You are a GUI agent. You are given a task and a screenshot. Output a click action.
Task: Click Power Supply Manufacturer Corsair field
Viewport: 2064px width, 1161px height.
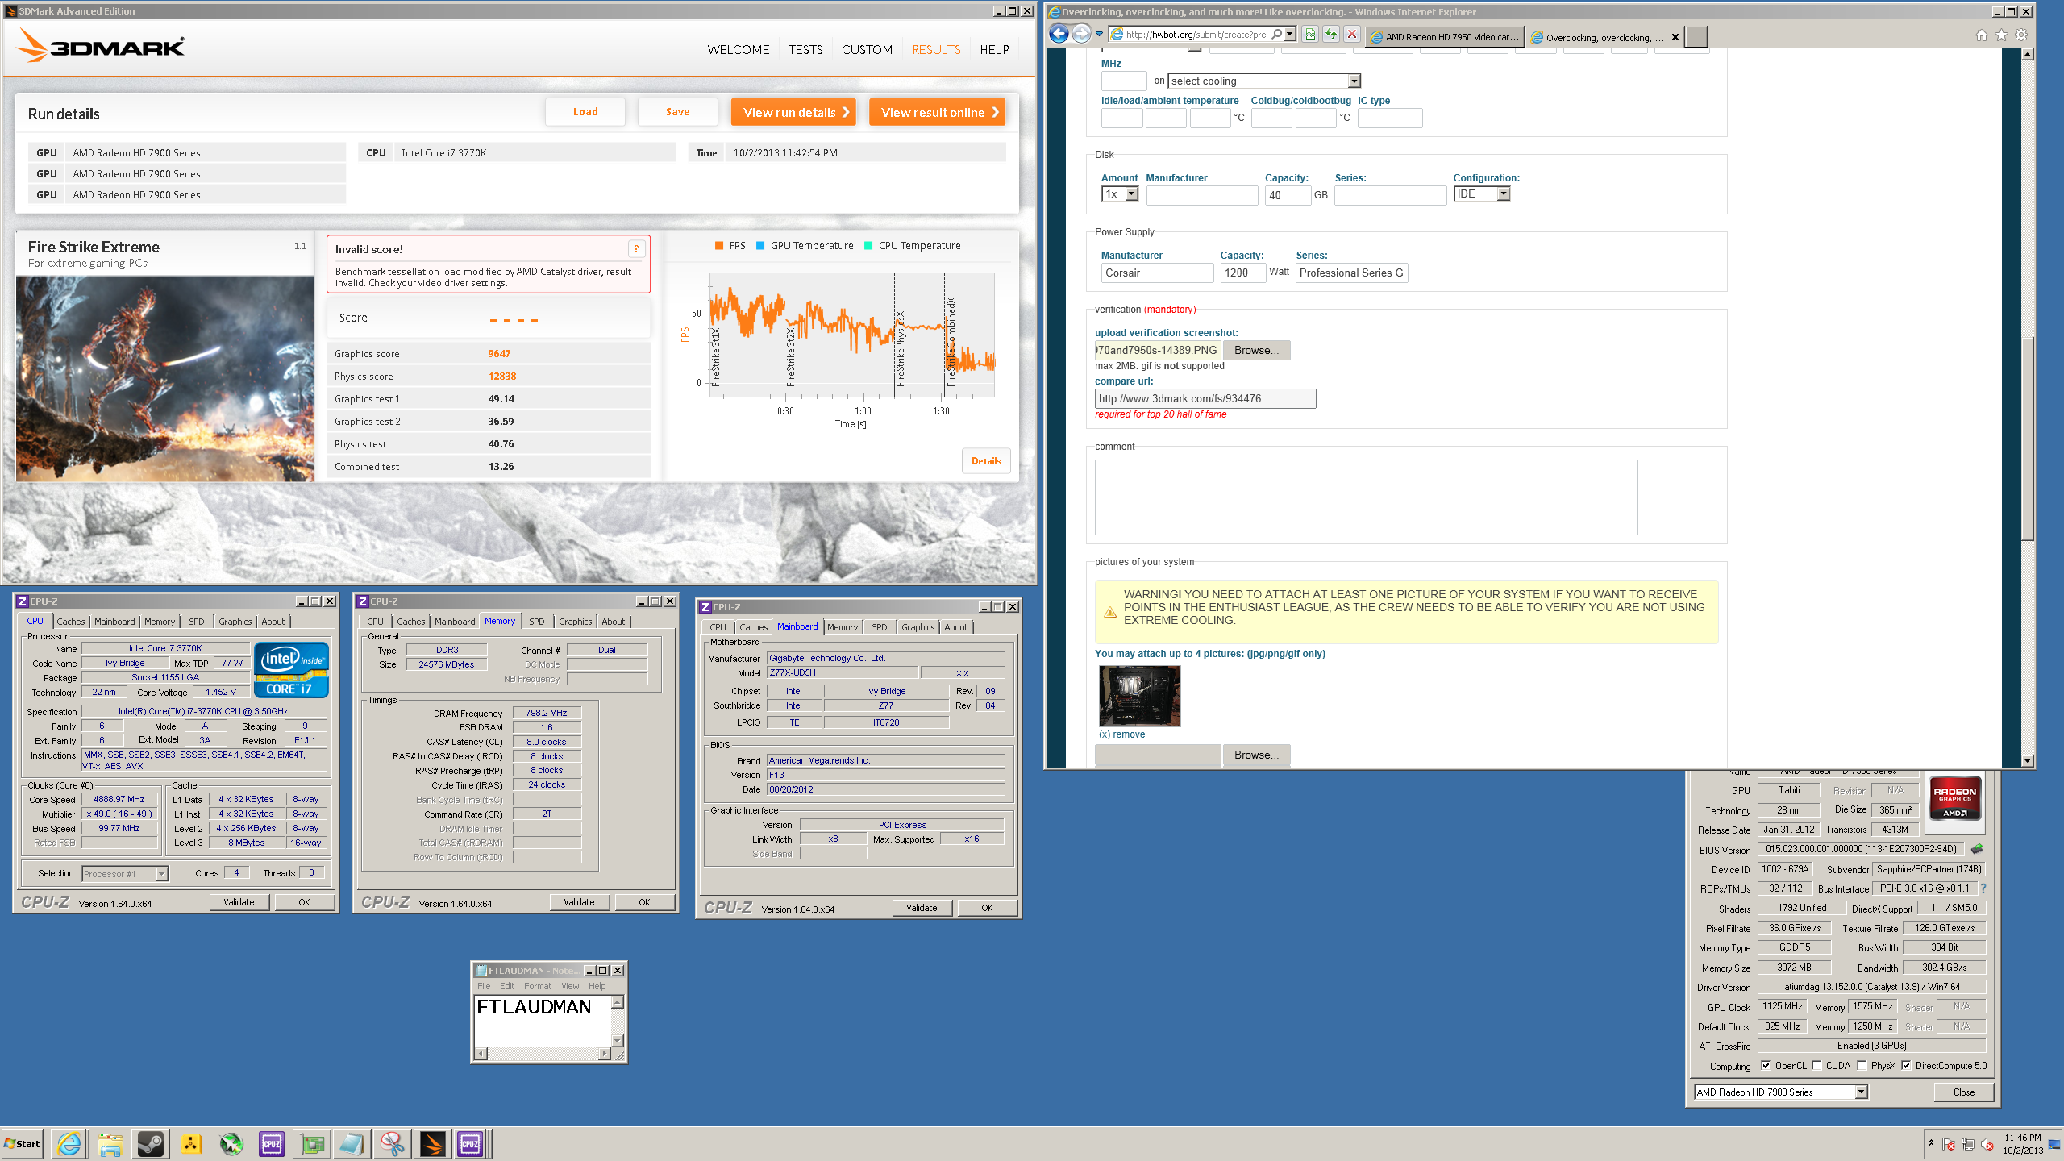click(1157, 273)
